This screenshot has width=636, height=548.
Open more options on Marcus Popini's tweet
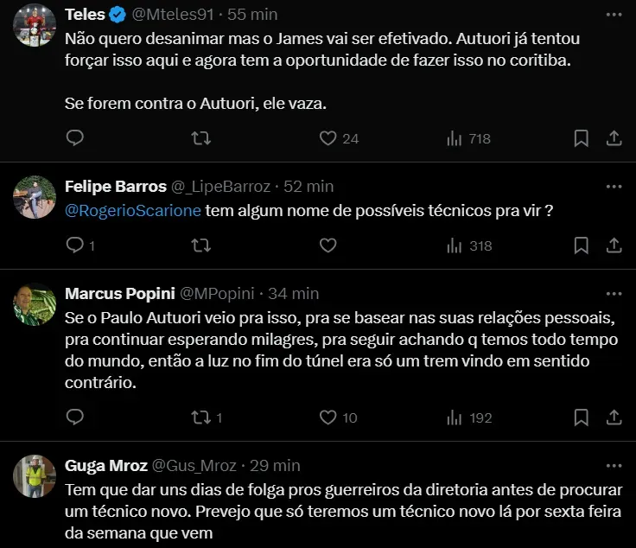point(614,294)
